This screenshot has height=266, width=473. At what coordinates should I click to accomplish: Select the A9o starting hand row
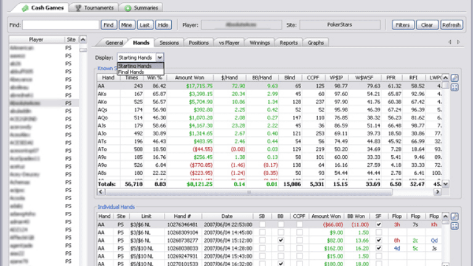tap(269, 165)
